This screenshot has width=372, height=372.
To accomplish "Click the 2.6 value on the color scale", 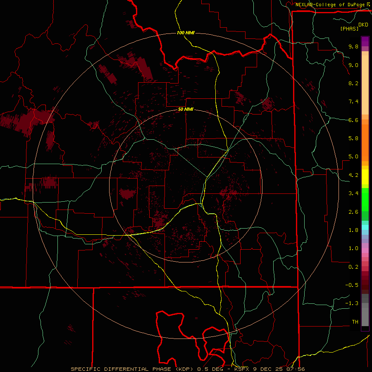I will click(x=353, y=212).
